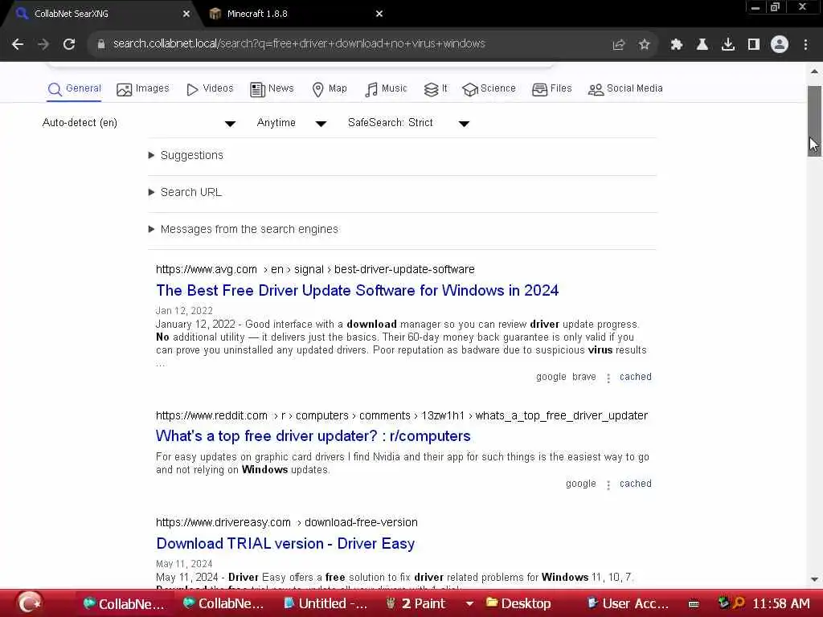Open the extensions puzzle icon

coord(677,45)
